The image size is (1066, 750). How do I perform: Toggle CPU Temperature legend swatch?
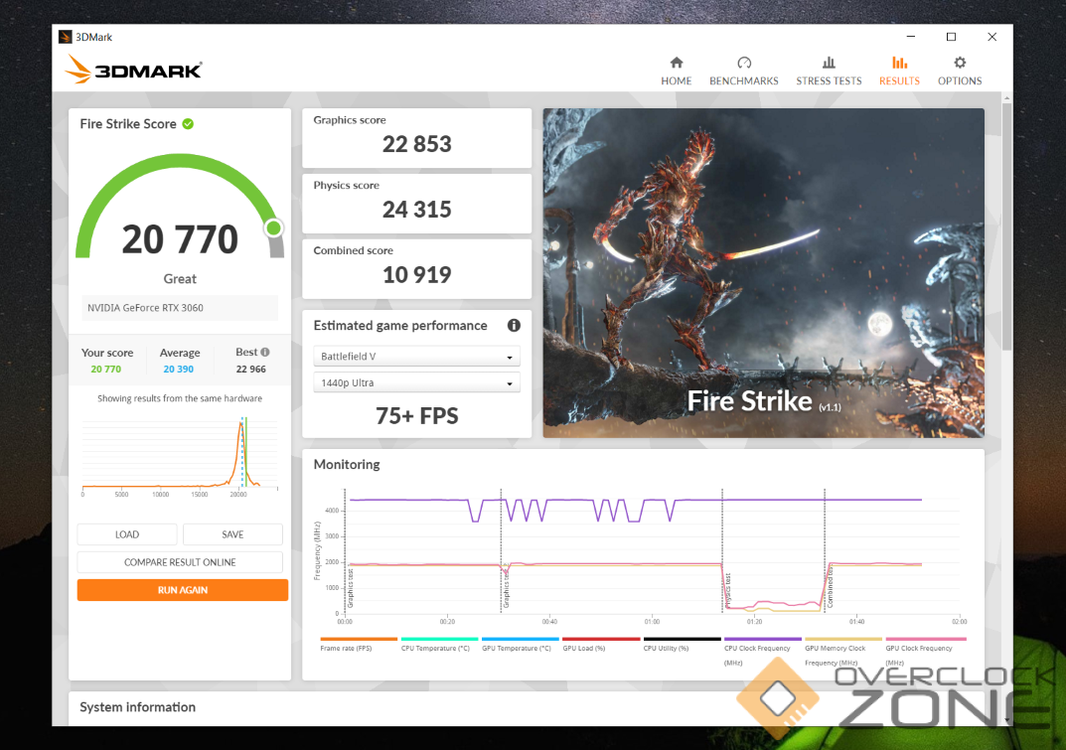coord(439,639)
